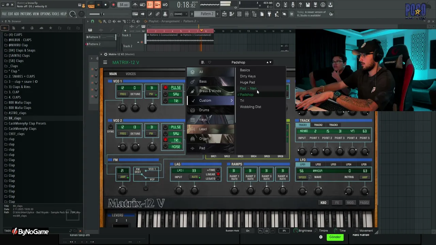This screenshot has width=436, height=245.
Task: Open the Channel rack view
Action: pos(239,14)
